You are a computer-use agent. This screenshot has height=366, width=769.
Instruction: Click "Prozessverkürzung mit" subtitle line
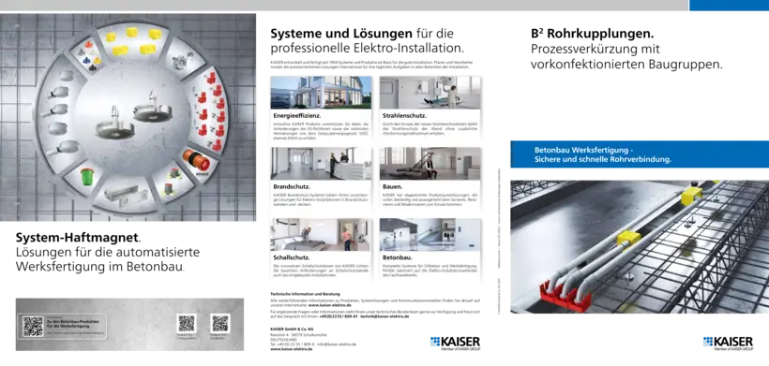coord(596,50)
